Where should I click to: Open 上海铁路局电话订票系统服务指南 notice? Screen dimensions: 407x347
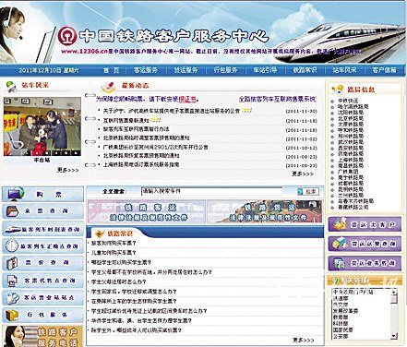(x=141, y=165)
